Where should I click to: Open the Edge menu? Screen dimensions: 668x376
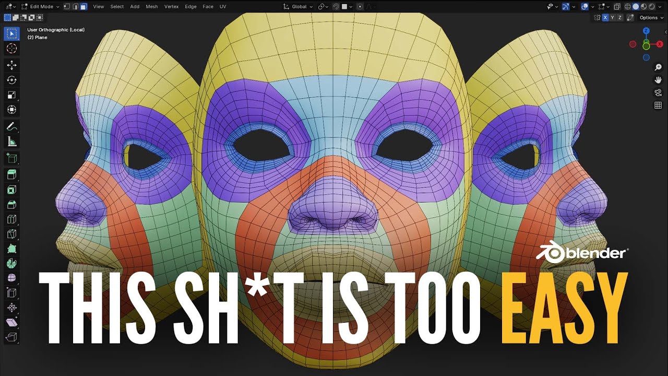pyautogui.click(x=190, y=7)
